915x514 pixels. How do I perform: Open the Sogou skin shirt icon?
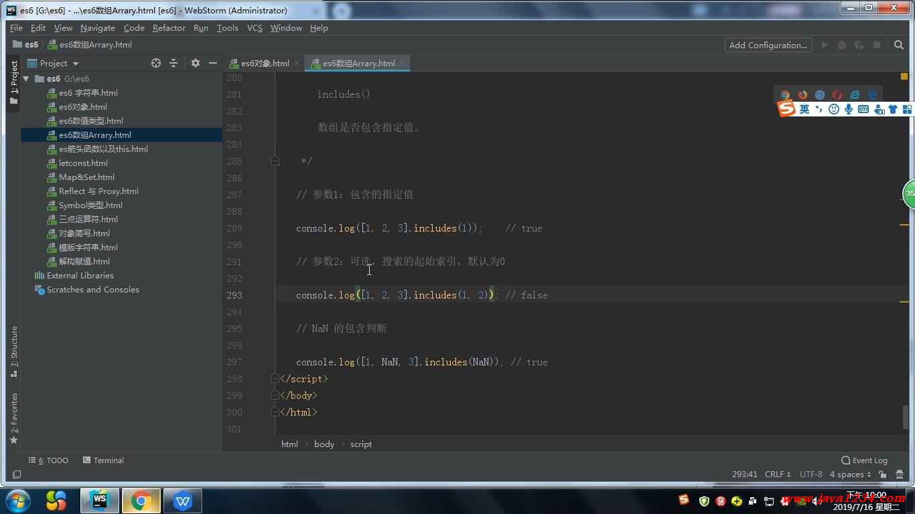point(892,109)
